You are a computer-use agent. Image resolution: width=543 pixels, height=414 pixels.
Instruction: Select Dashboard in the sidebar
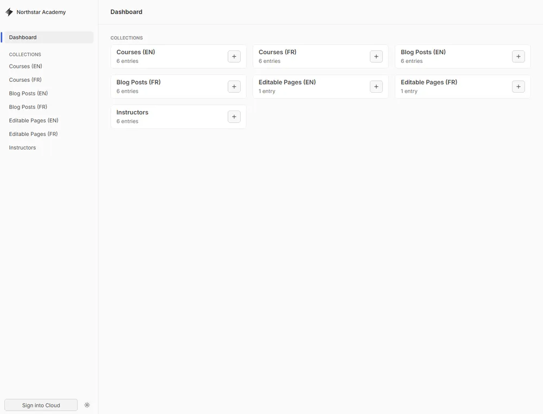[x=48, y=37]
